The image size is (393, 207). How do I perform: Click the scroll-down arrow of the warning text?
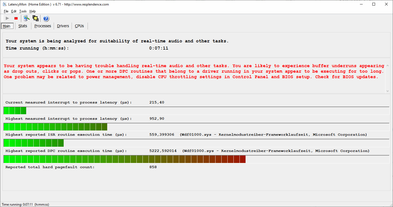[388, 91]
